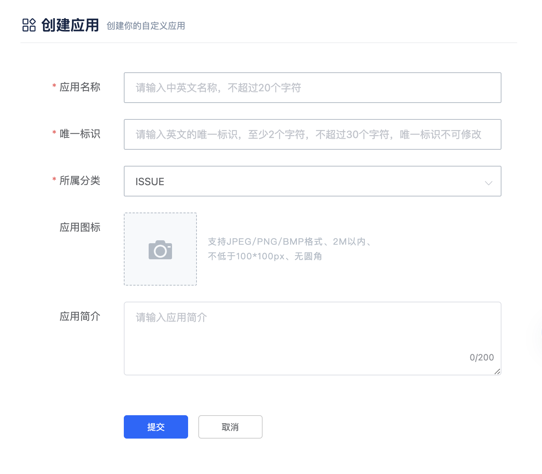This screenshot has height=474, width=542.
Task: Click into the 应用简介 text area
Action: pyautogui.click(x=312, y=338)
